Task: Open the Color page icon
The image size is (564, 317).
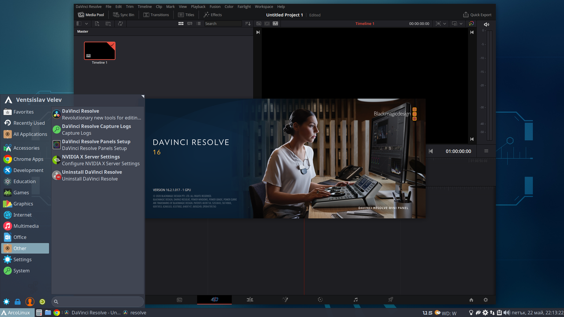Action: tap(320, 300)
